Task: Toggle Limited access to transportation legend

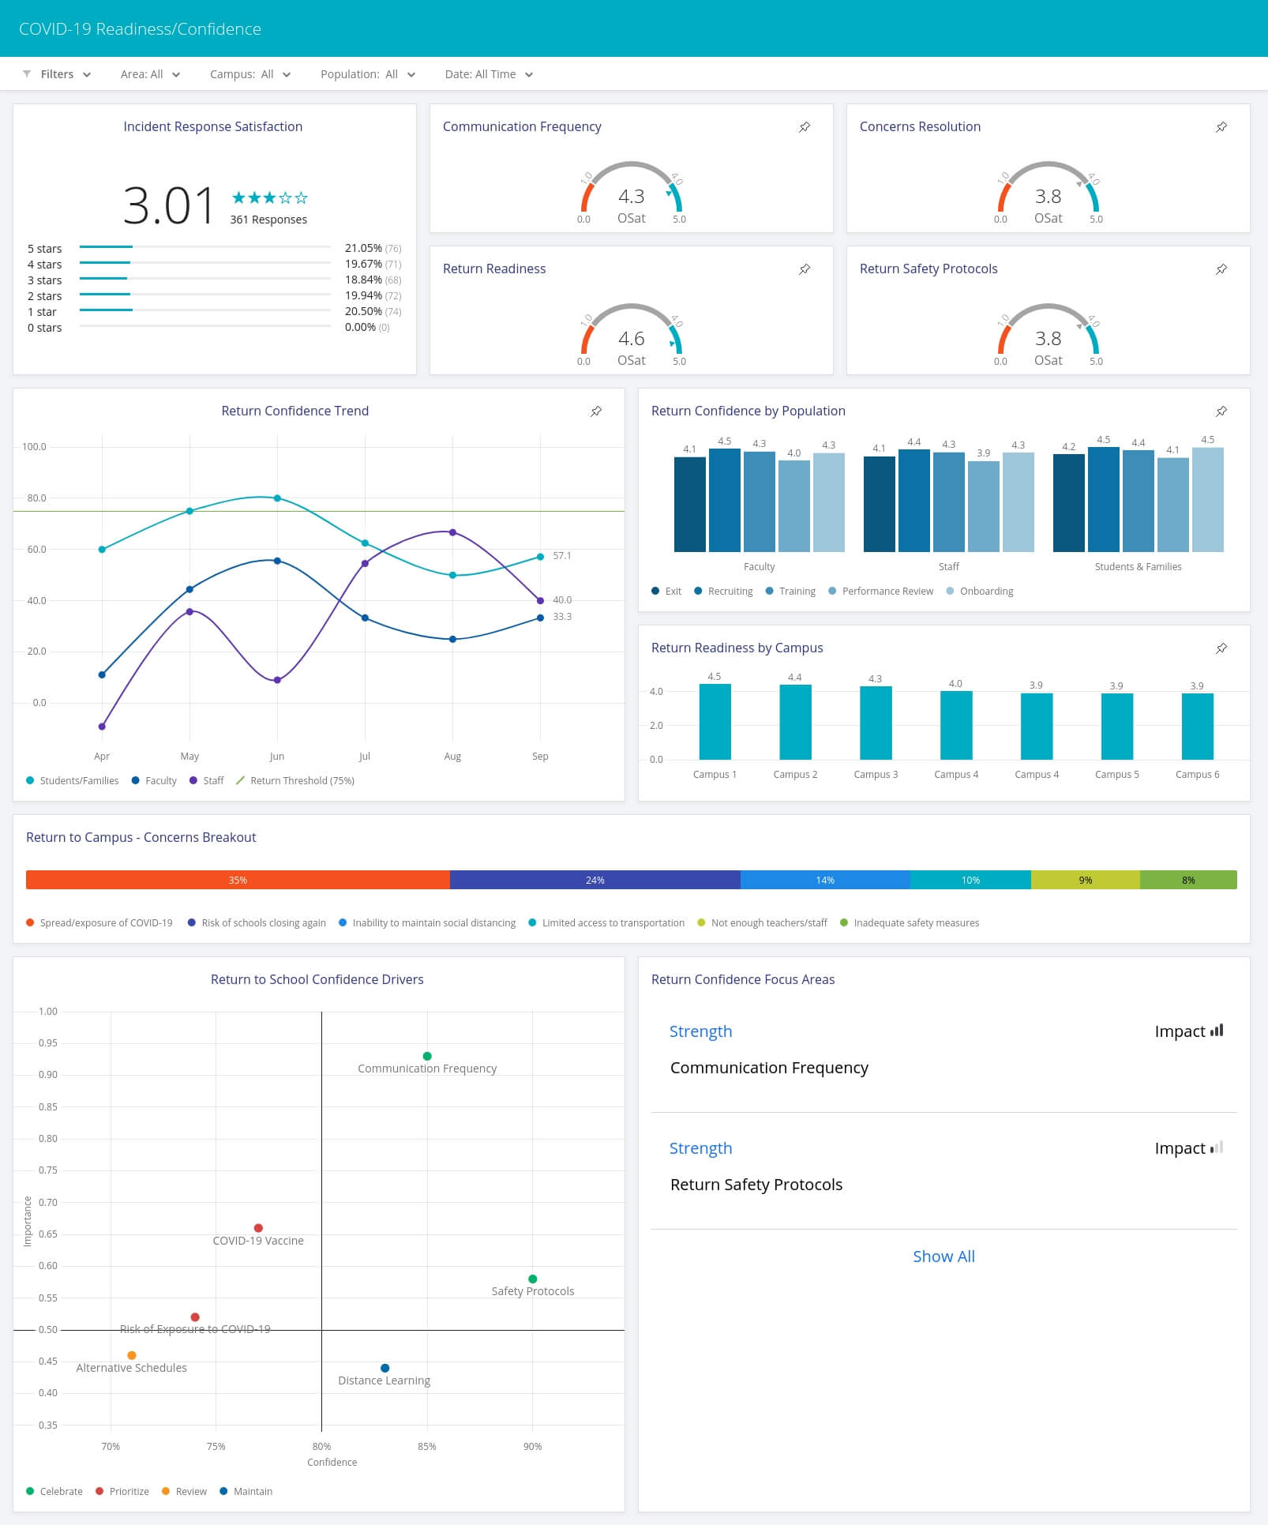Action: pos(606,922)
